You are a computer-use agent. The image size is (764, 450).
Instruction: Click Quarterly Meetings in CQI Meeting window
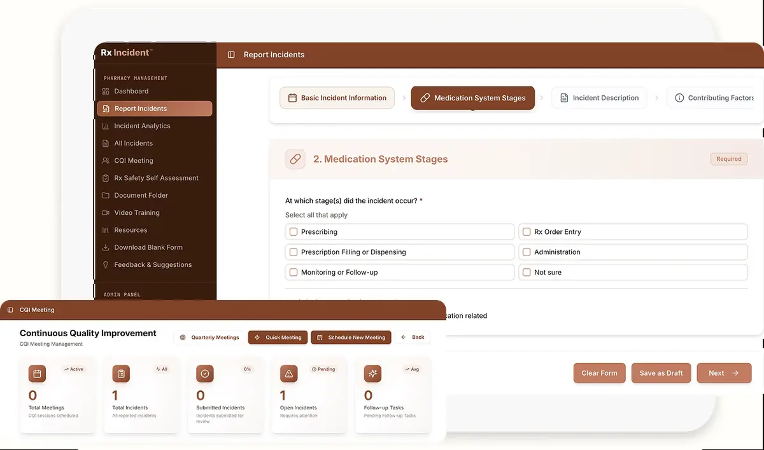[209, 337]
